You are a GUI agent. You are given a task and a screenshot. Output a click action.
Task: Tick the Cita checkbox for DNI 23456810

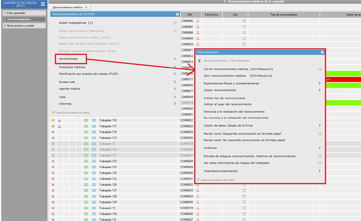pyautogui.click(x=244, y=44)
